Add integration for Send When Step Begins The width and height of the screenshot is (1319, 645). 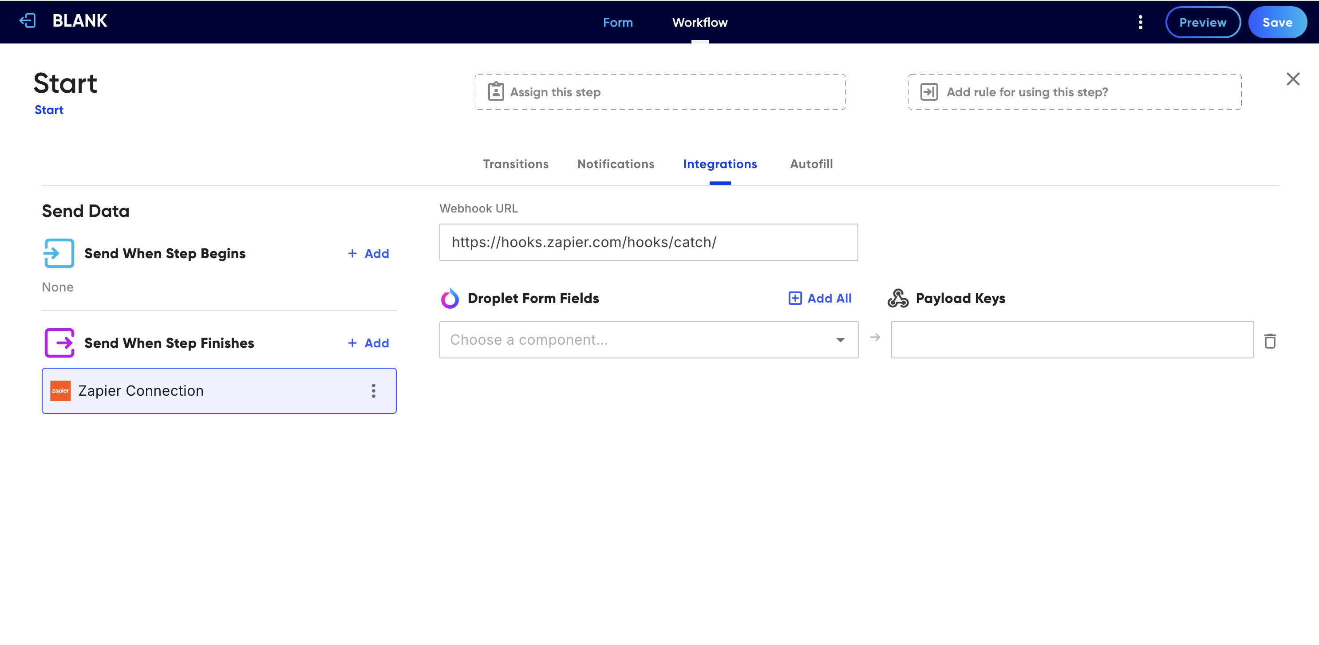point(368,254)
